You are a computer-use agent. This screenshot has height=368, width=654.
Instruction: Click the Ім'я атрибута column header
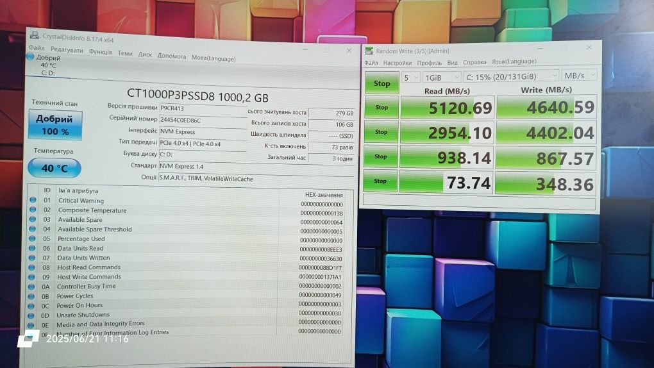(x=78, y=190)
